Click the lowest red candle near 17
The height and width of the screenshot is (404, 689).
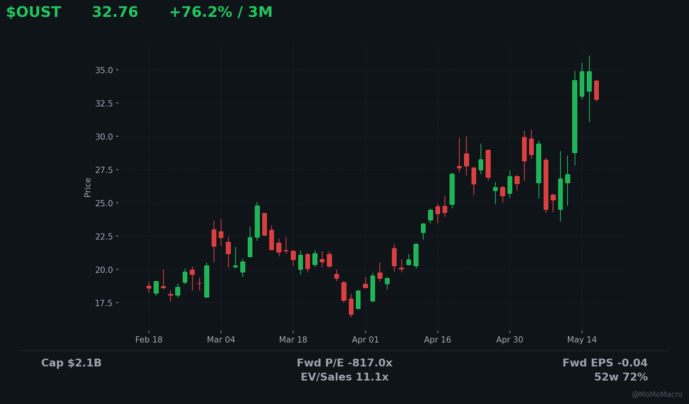351,306
